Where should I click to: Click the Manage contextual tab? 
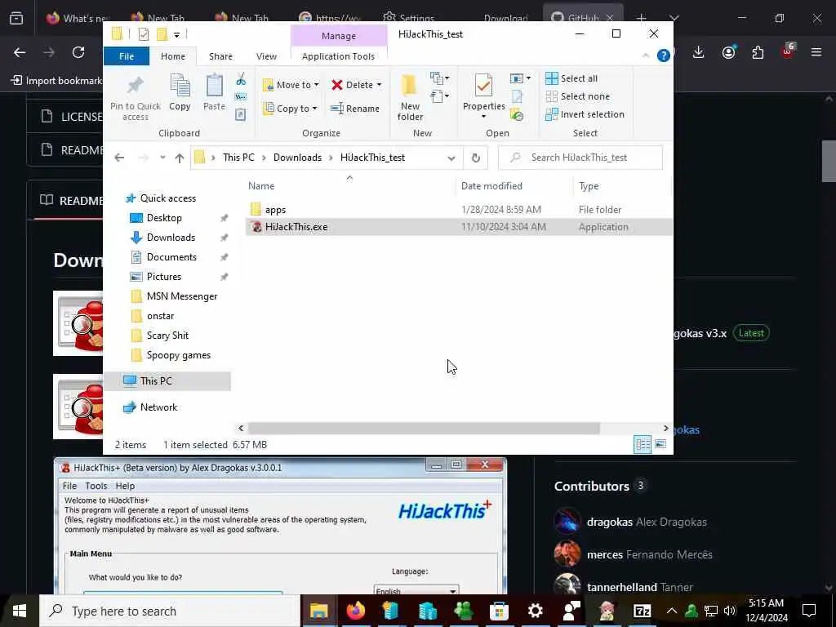339,36
